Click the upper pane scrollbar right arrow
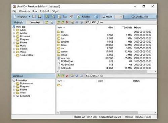This screenshot has width=168, height=123. pos(155,71)
